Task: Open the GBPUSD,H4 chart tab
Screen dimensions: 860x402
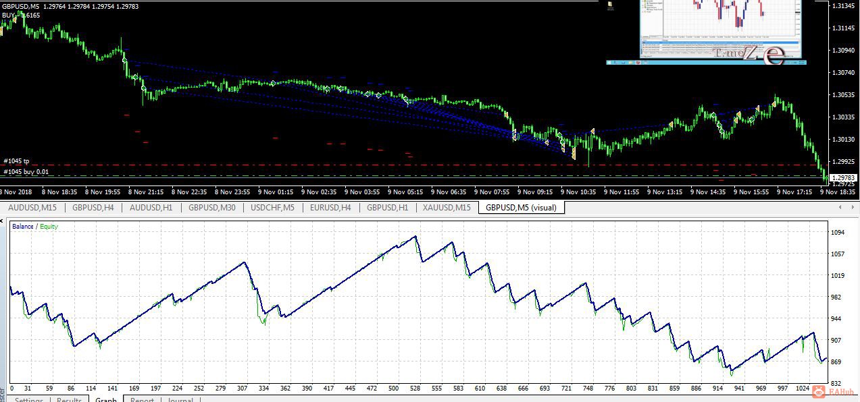Action: click(x=93, y=208)
